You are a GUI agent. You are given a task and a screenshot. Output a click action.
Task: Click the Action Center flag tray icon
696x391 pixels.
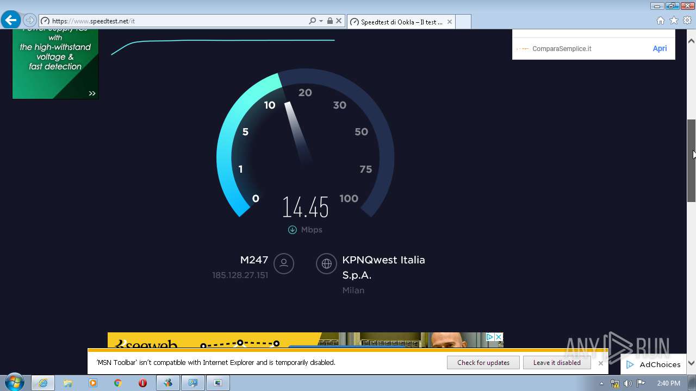(x=641, y=383)
